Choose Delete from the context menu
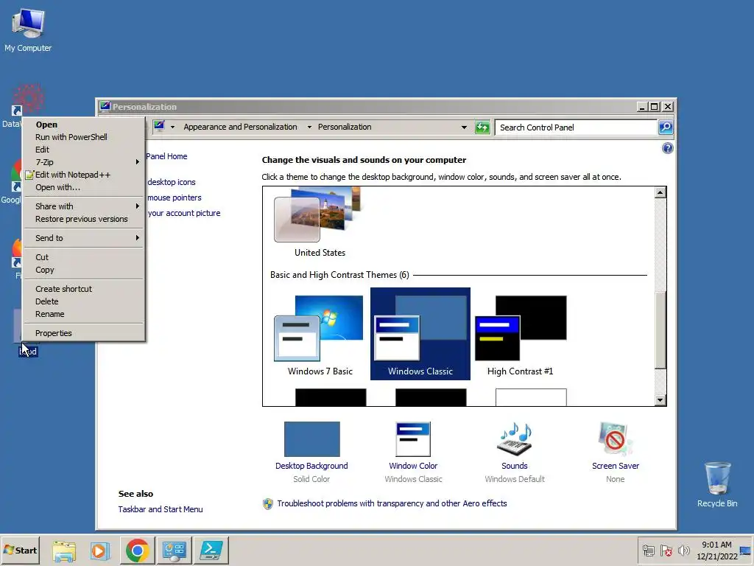 (x=83, y=301)
